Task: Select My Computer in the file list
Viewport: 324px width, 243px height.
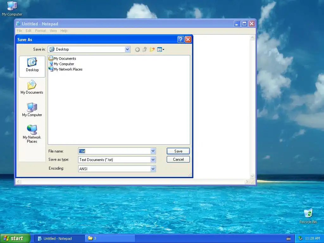Action: (x=61, y=64)
